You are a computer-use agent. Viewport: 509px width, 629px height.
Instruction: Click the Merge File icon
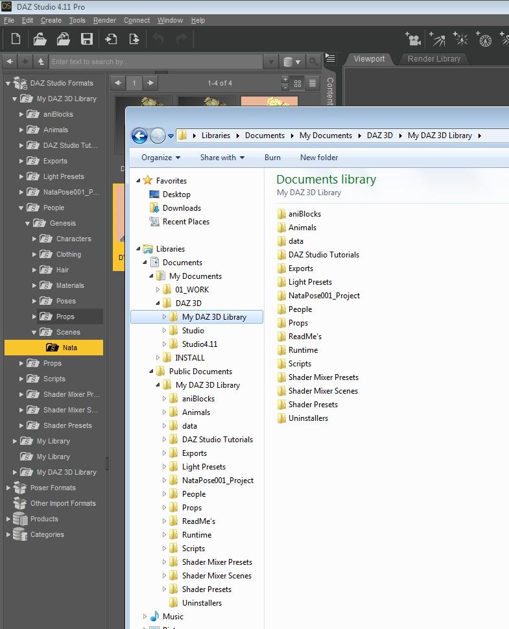coord(64,39)
